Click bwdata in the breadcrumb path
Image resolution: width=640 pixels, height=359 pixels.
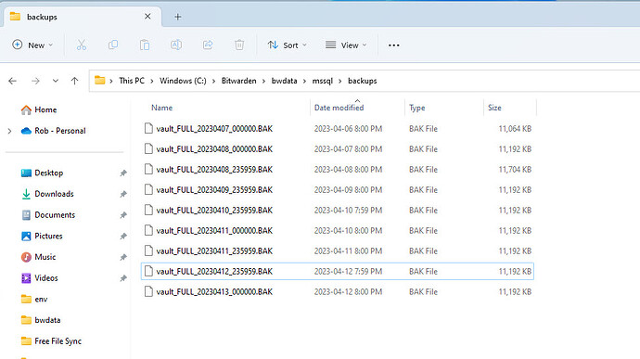285,81
